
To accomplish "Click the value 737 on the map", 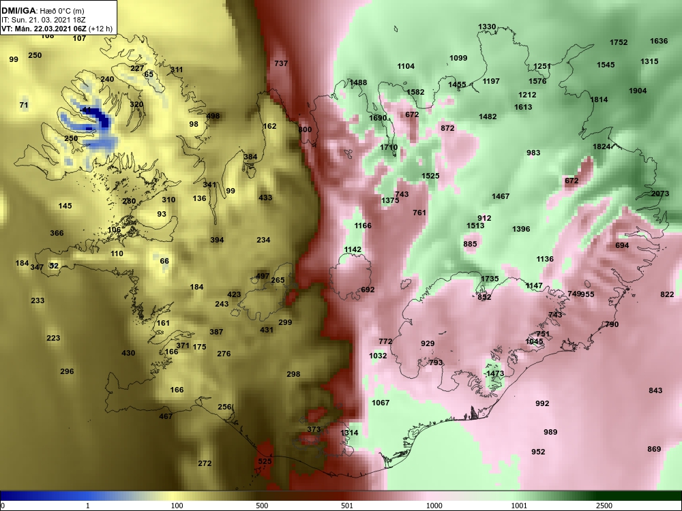I will pyautogui.click(x=281, y=63).
